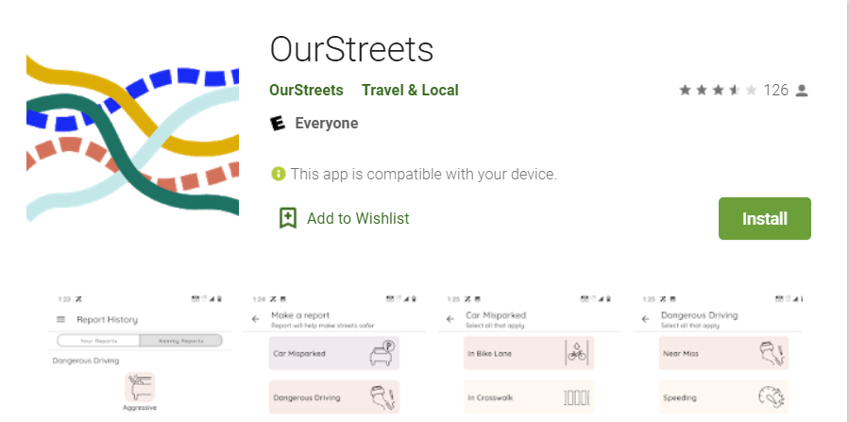Click the Car Misparked screen heading
The image size is (849, 422).
pyautogui.click(x=496, y=315)
